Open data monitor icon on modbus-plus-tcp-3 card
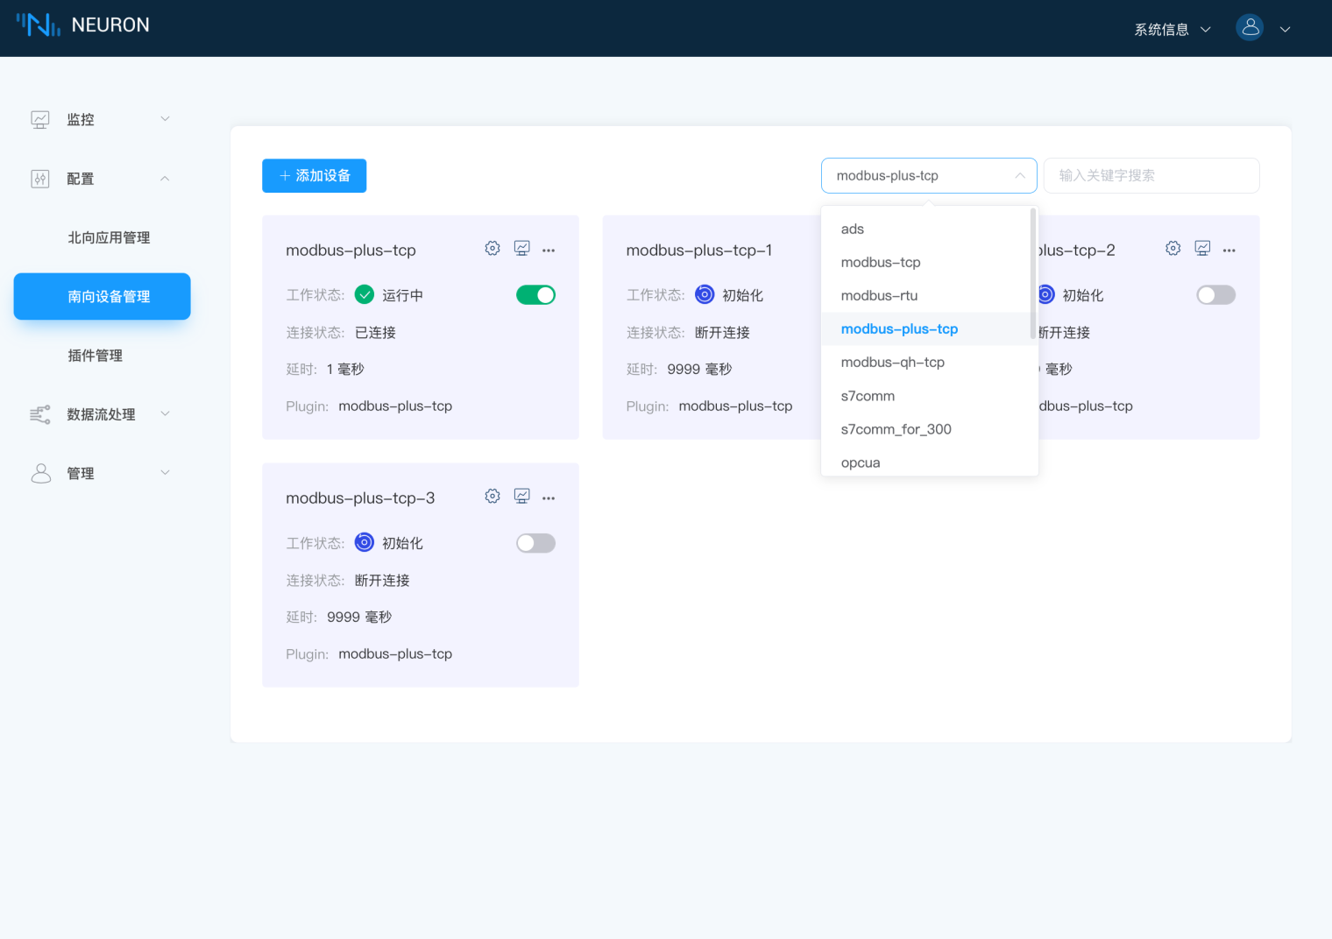Image resolution: width=1332 pixels, height=939 pixels. [521, 497]
